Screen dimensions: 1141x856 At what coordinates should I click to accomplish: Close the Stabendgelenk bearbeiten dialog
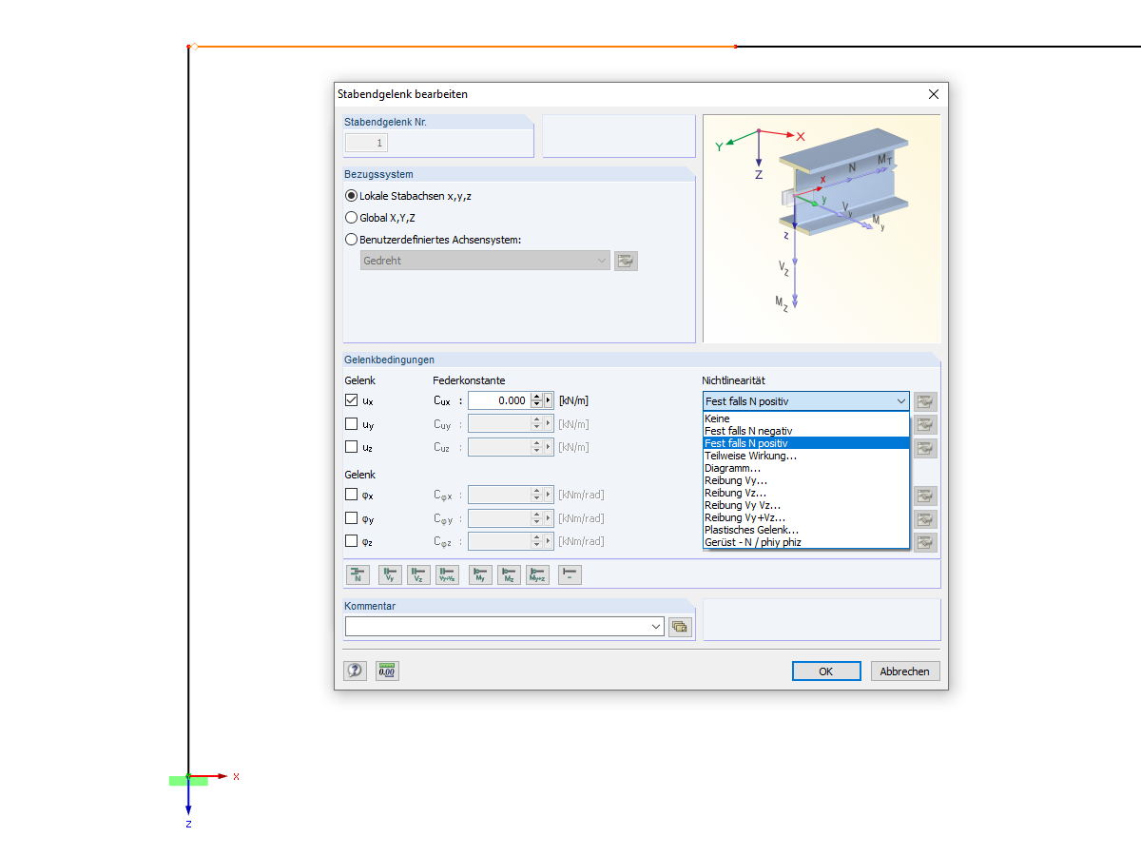pyautogui.click(x=933, y=94)
